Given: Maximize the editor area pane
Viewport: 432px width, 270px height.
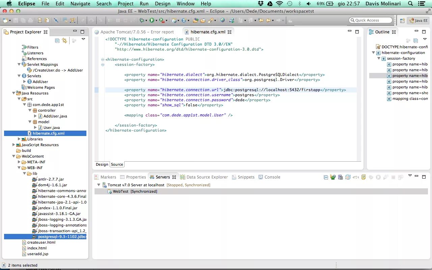Looking at the screenshot, I should pos(357,32).
